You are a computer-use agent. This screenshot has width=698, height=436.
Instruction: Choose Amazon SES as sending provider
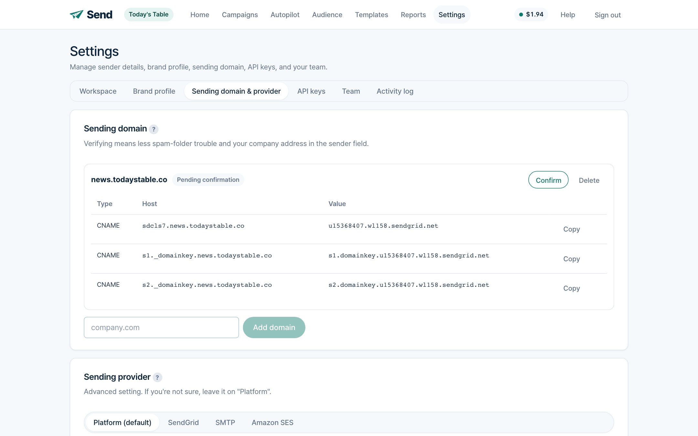click(x=272, y=422)
